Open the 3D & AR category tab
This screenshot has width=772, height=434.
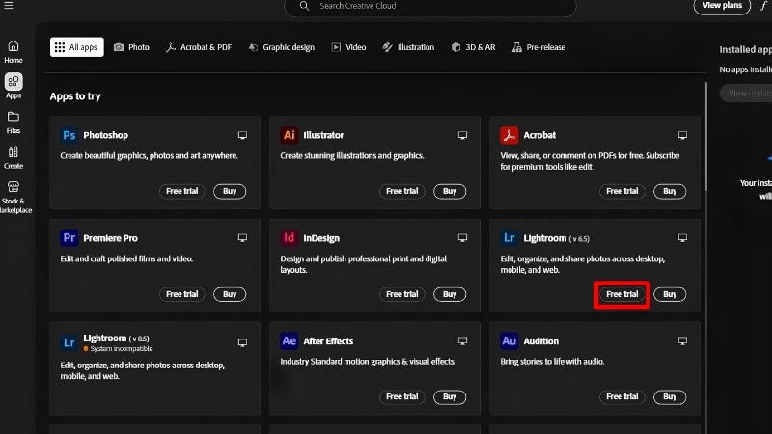click(473, 47)
